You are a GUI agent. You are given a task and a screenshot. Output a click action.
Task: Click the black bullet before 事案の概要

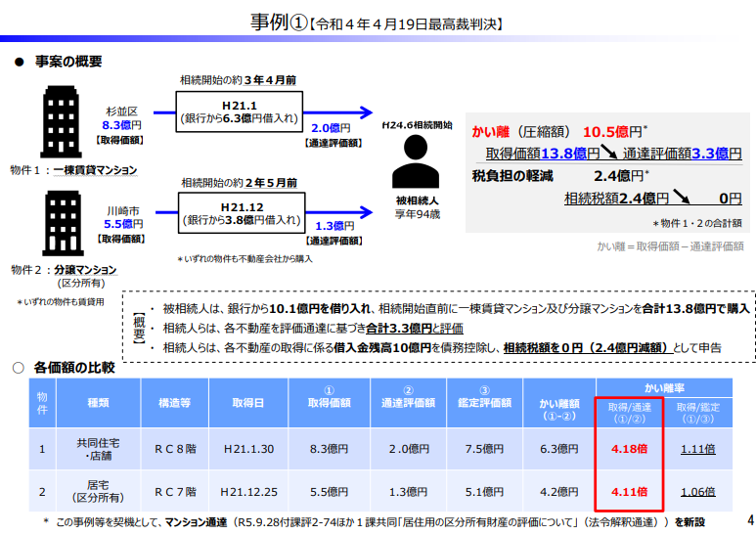19,62
